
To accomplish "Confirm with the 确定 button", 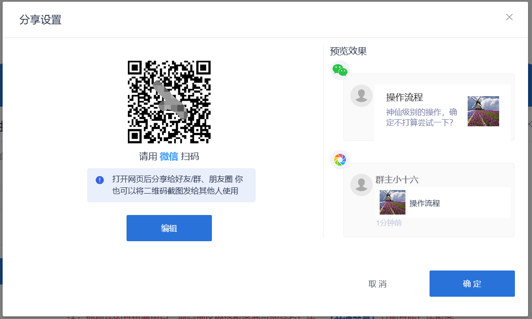I will (x=472, y=284).
